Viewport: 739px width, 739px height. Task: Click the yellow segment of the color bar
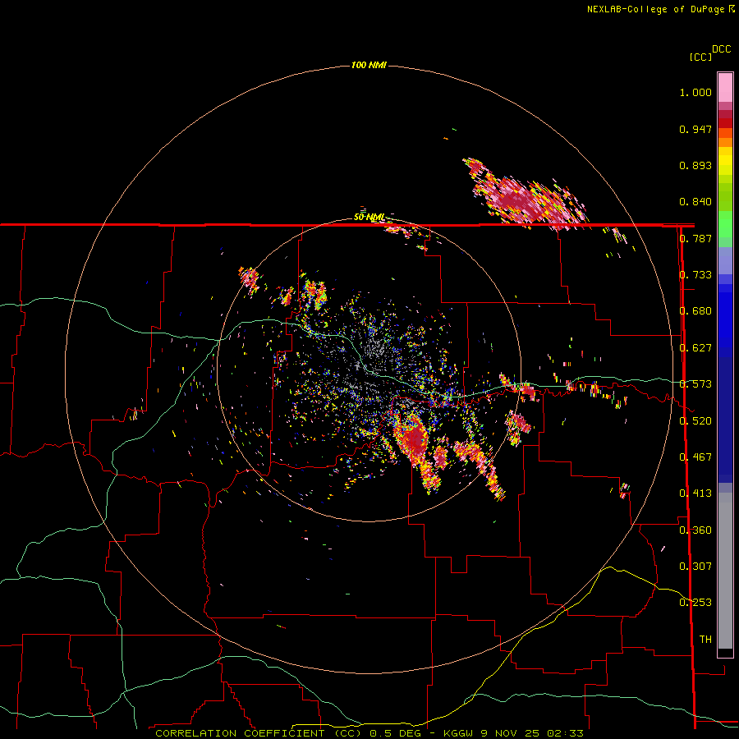click(x=725, y=161)
